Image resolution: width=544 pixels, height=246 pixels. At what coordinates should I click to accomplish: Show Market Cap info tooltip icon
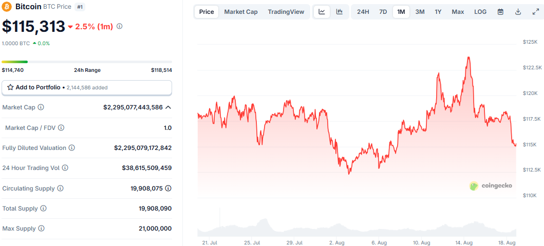point(41,107)
